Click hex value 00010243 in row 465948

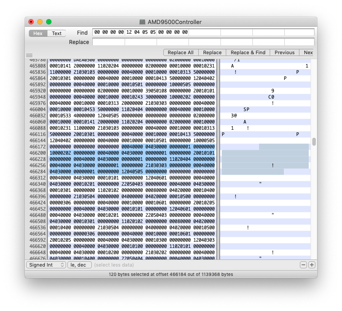coord(132,97)
